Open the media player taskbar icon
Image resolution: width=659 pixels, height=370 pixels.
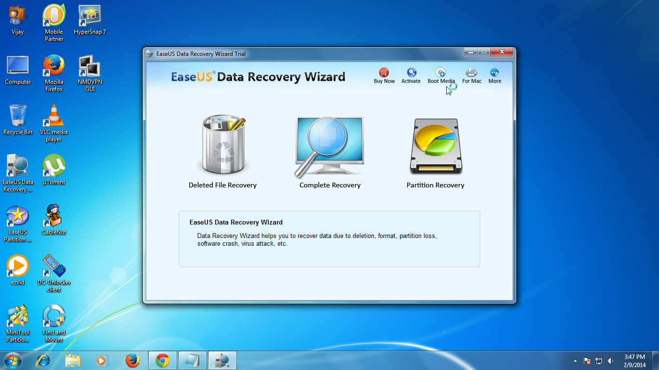[102, 360]
